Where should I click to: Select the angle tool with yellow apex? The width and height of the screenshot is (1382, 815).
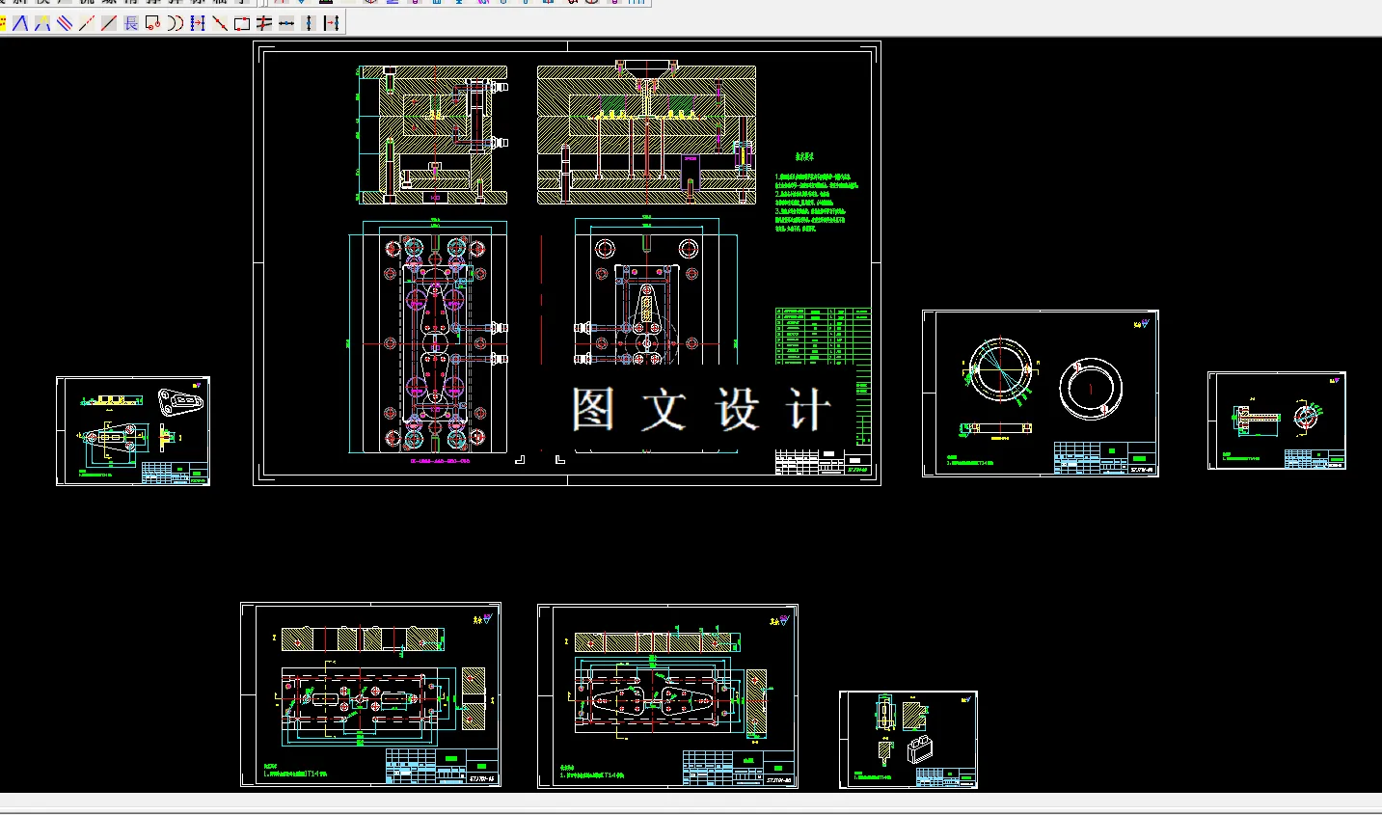coord(42,23)
